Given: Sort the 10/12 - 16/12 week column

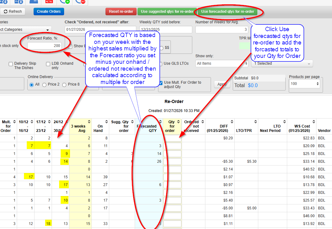Looking at the screenshot, I should coord(32,122).
